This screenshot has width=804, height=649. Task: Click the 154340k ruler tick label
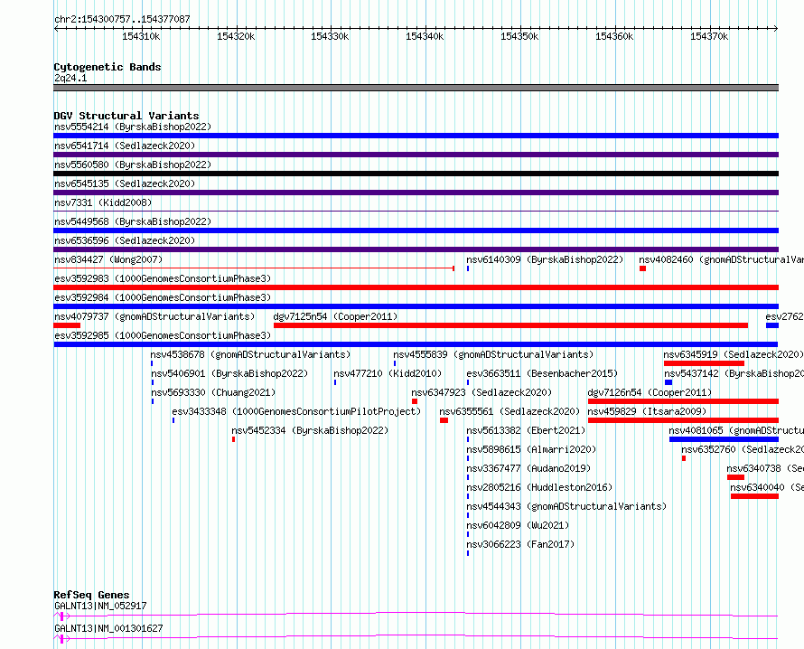(x=425, y=36)
